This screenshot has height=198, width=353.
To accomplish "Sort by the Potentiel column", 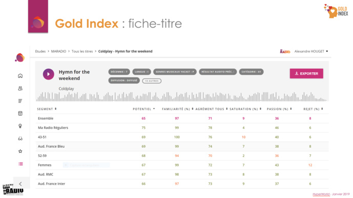I will point(143,109).
